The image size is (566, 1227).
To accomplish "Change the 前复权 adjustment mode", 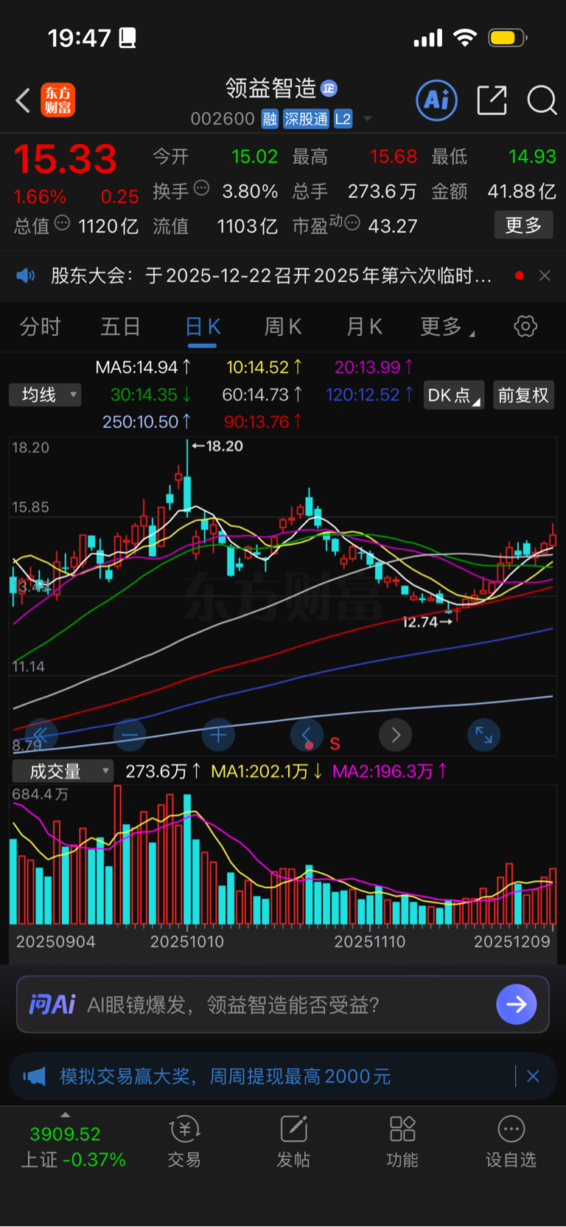I will click(x=523, y=395).
